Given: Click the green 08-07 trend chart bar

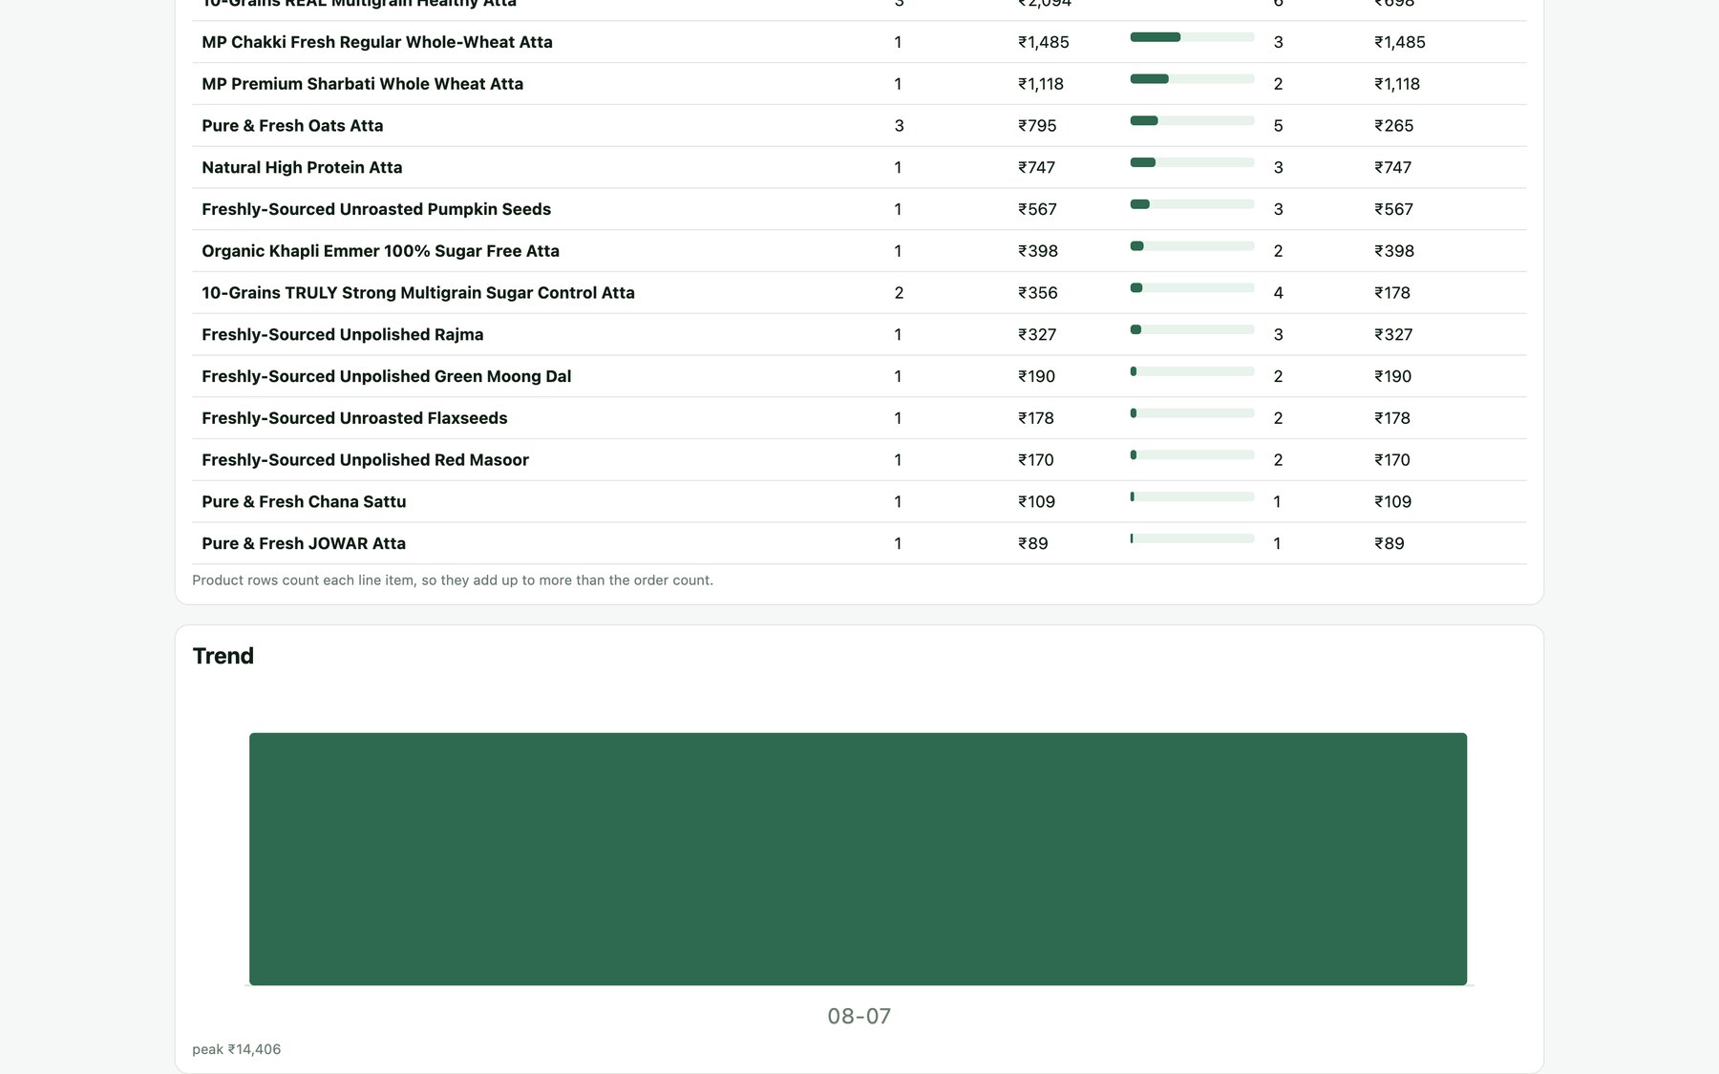Looking at the screenshot, I should [x=858, y=859].
